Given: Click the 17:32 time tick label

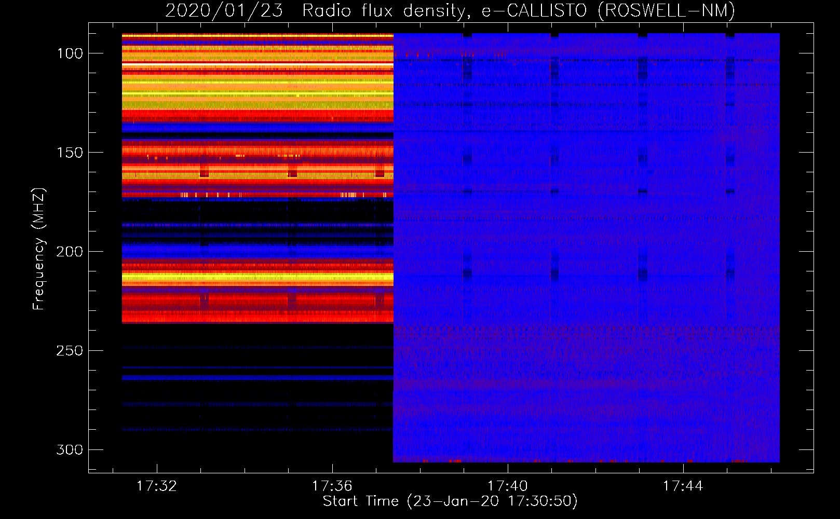Looking at the screenshot, I should click(x=157, y=486).
